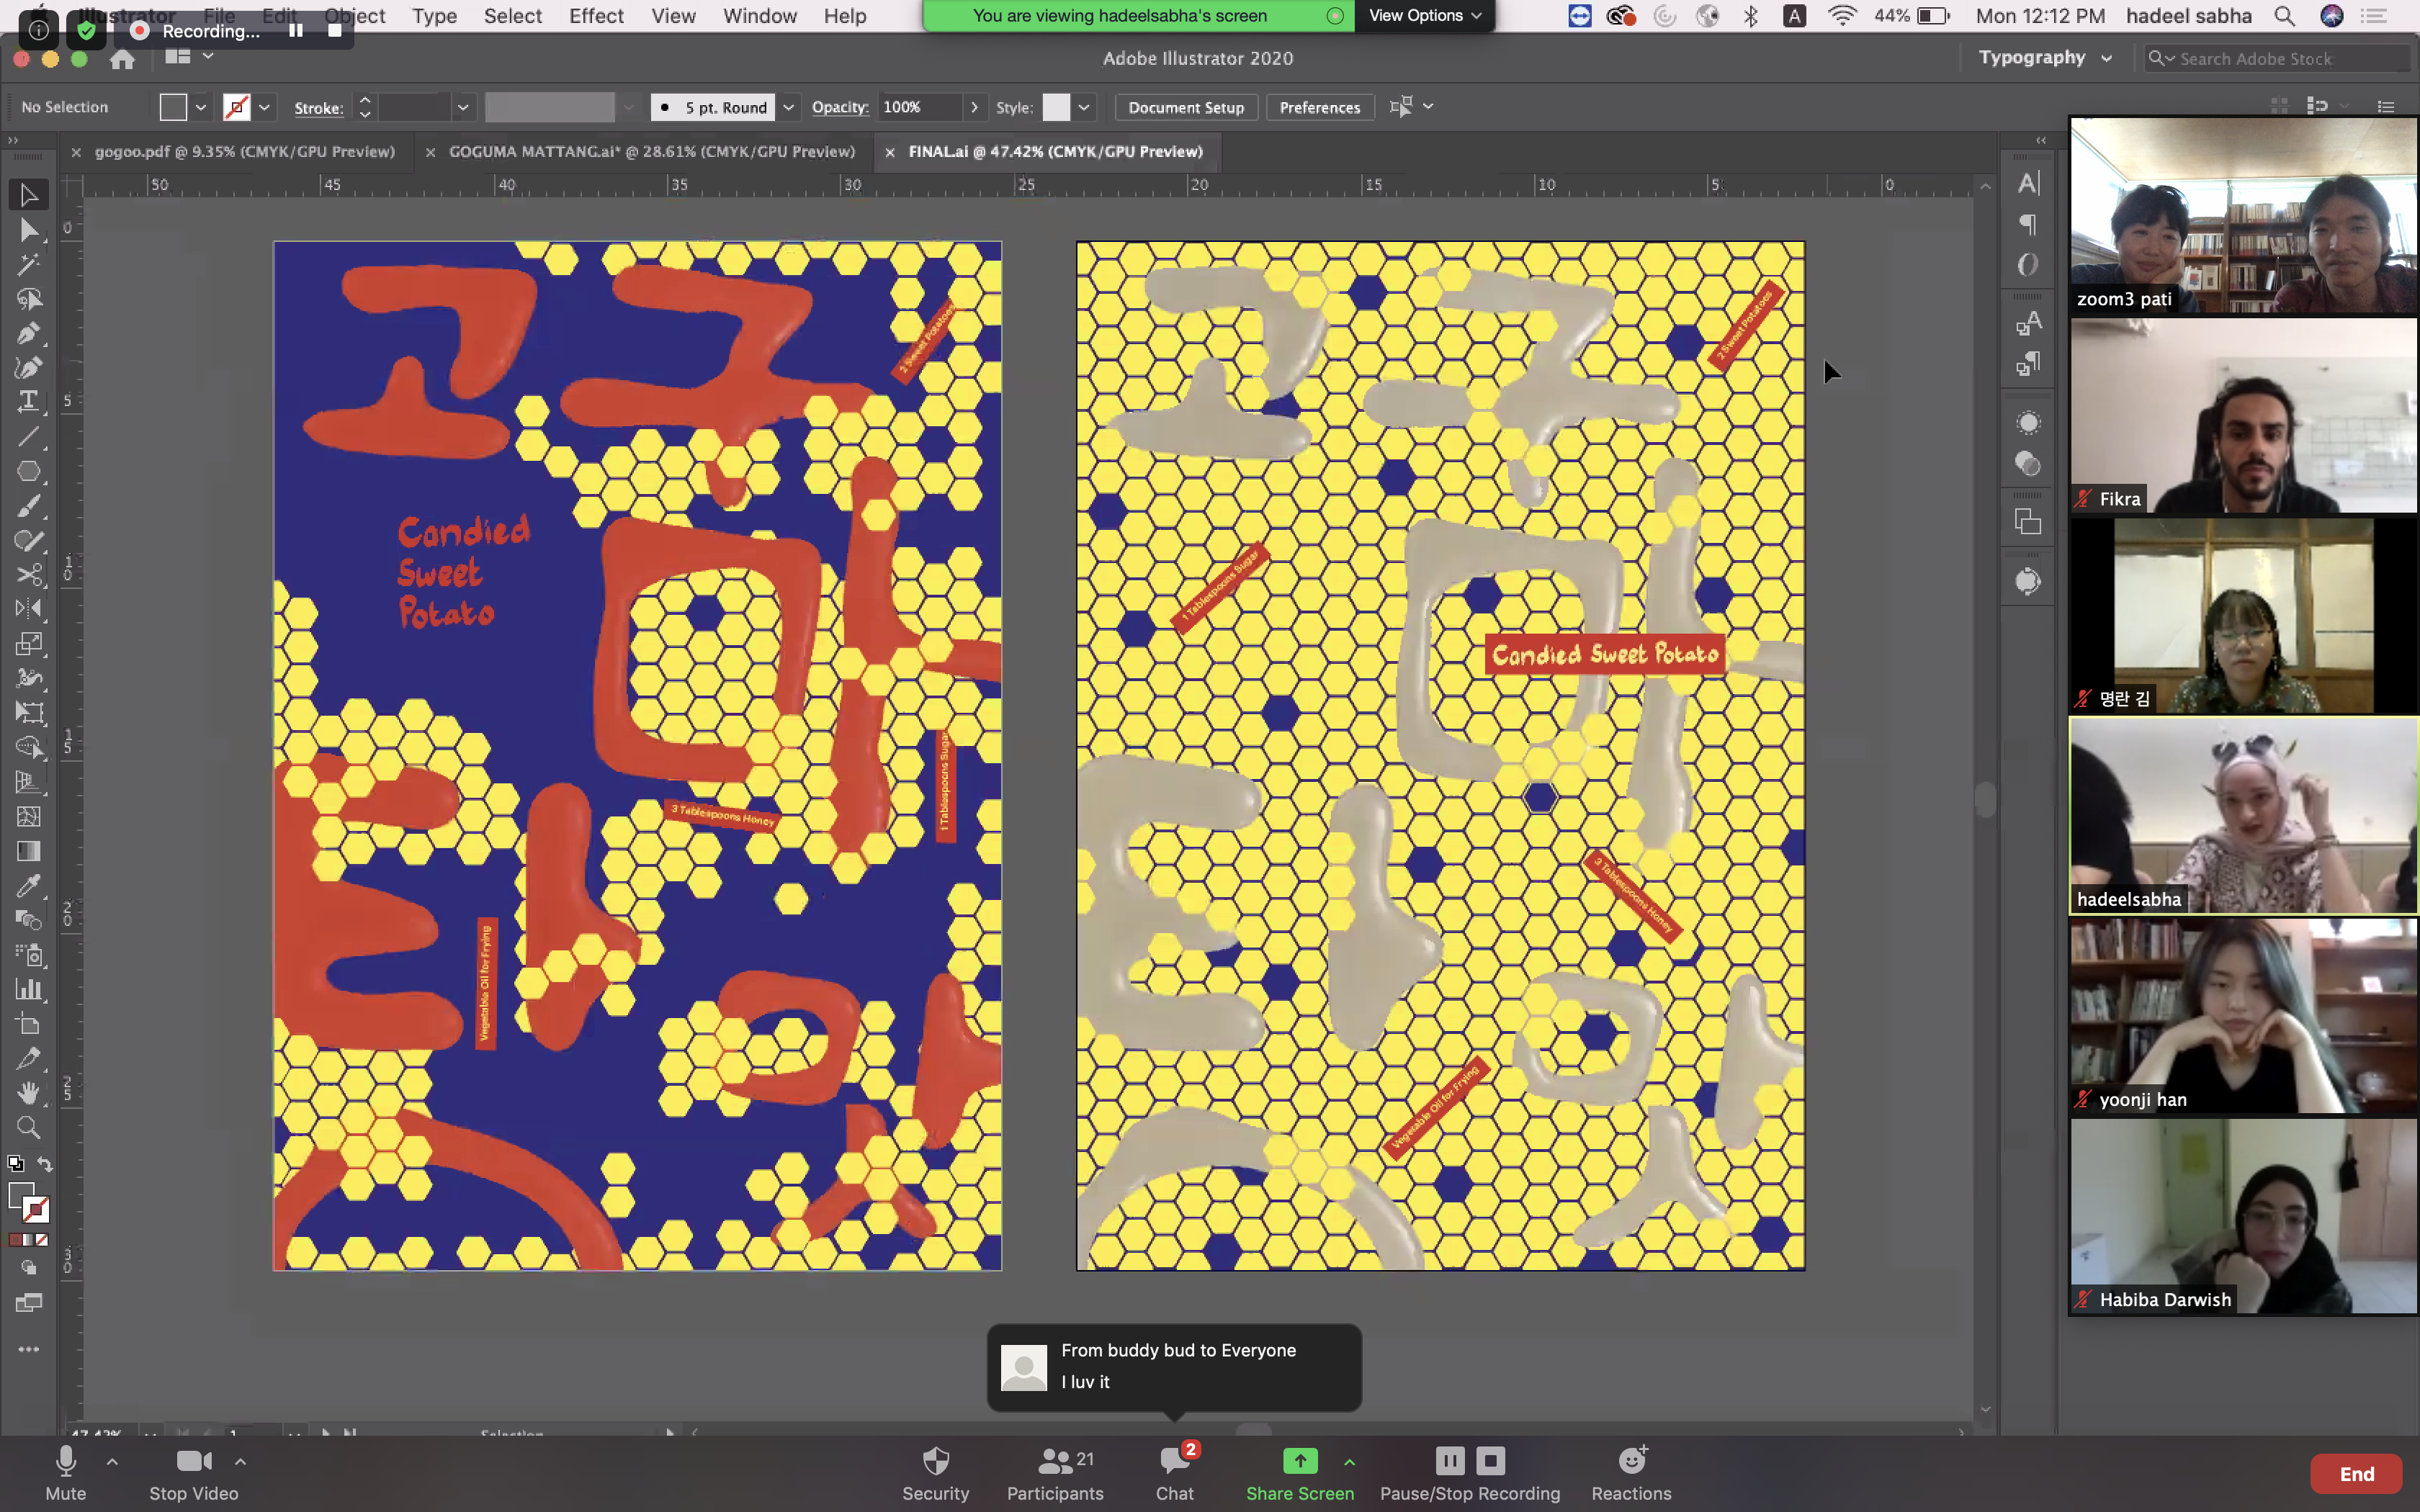Select the Curvature tool
Screen dimensions: 2420x1512
coord(28,367)
